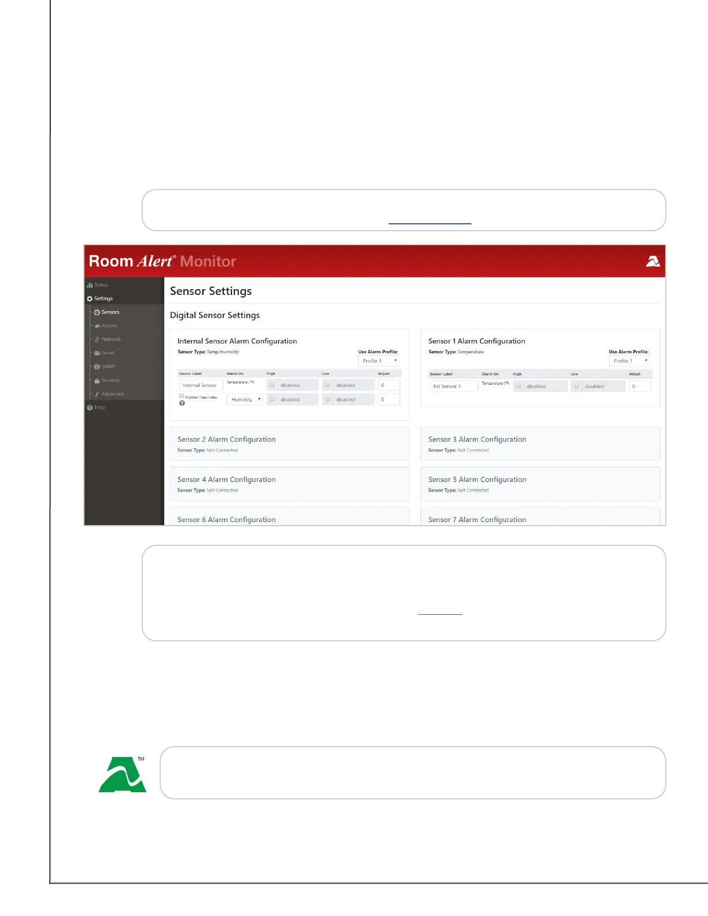Click the Sensor 3 Alarm Configuration panel heading
Image resolution: width=708 pixels, height=916 pixels.
point(477,439)
